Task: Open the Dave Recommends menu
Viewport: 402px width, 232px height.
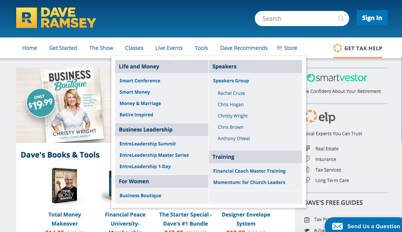Action: tap(244, 48)
